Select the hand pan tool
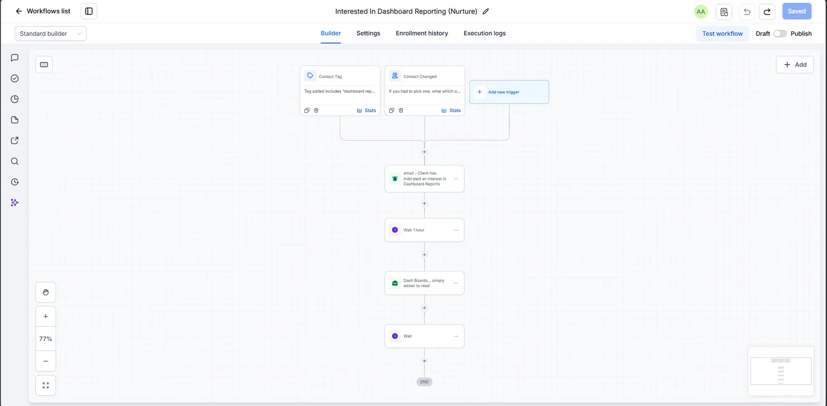The height and width of the screenshot is (406, 827). 45,292
